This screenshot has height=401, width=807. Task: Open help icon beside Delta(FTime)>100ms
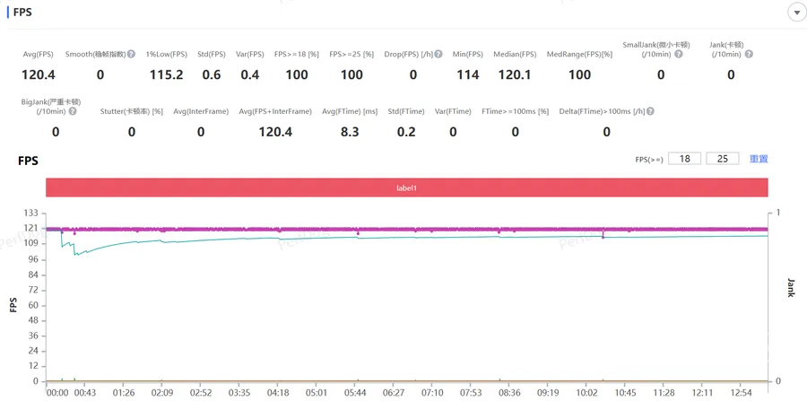[x=651, y=111]
